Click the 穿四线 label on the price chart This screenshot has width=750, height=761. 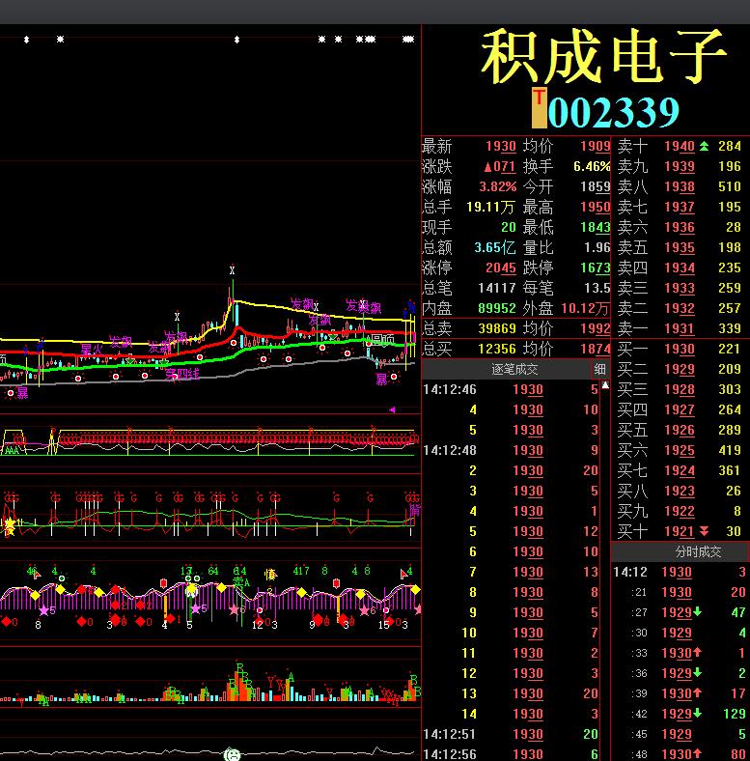181,374
